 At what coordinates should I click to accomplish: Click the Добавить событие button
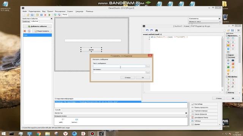37,26
